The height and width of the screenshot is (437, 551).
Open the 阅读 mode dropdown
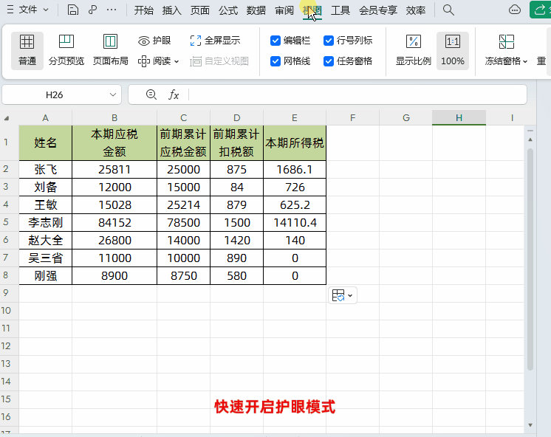tap(159, 61)
